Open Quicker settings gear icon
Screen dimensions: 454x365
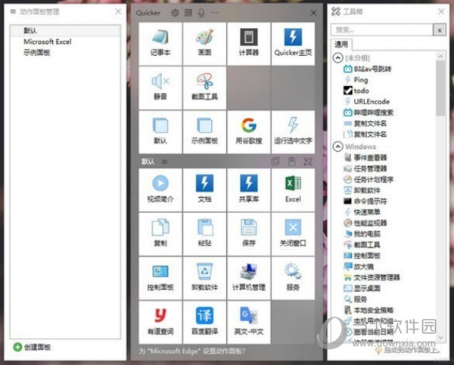point(175,13)
